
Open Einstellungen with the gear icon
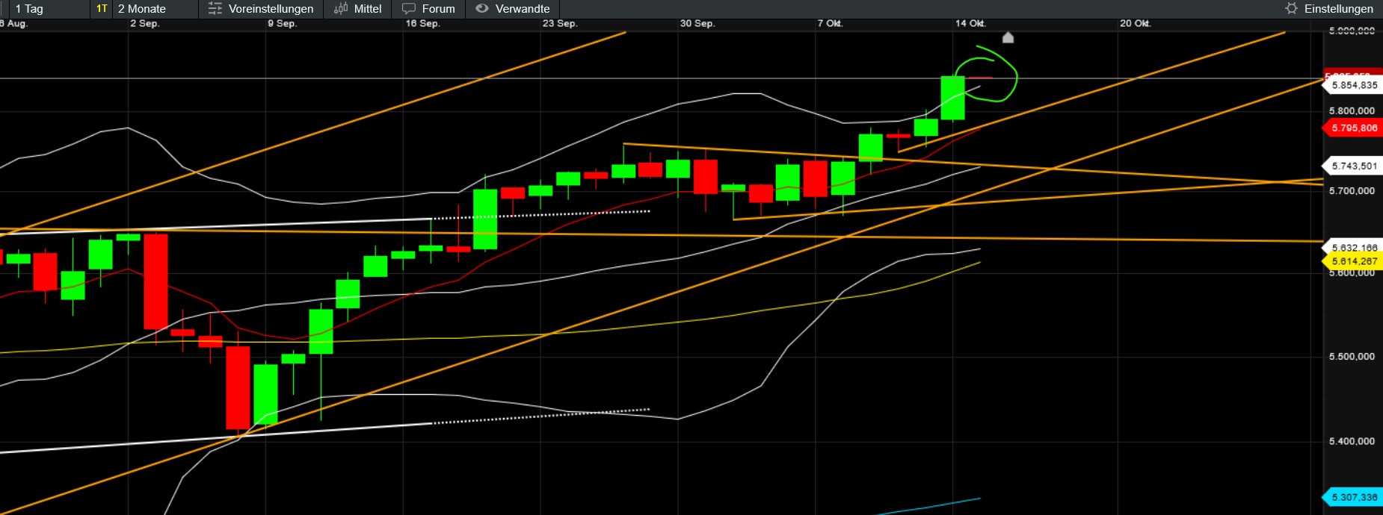point(1291,9)
